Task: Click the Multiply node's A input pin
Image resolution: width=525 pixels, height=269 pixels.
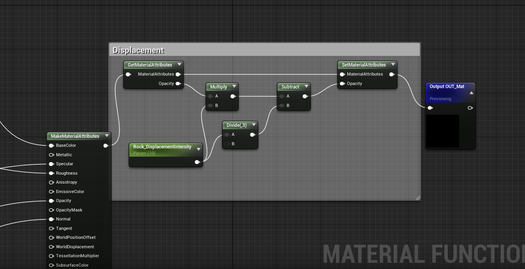Action: pyautogui.click(x=211, y=96)
